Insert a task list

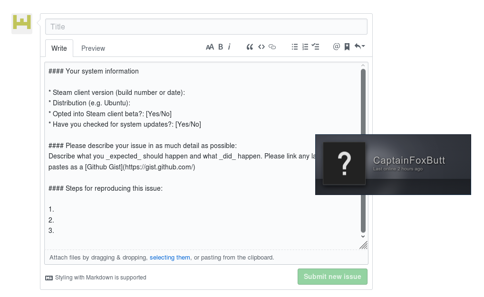(x=316, y=46)
